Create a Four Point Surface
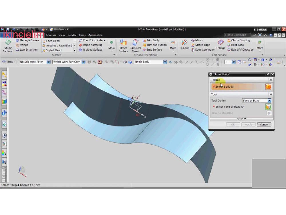The width and height of the screenshot is (286, 215). coord(92,40)
